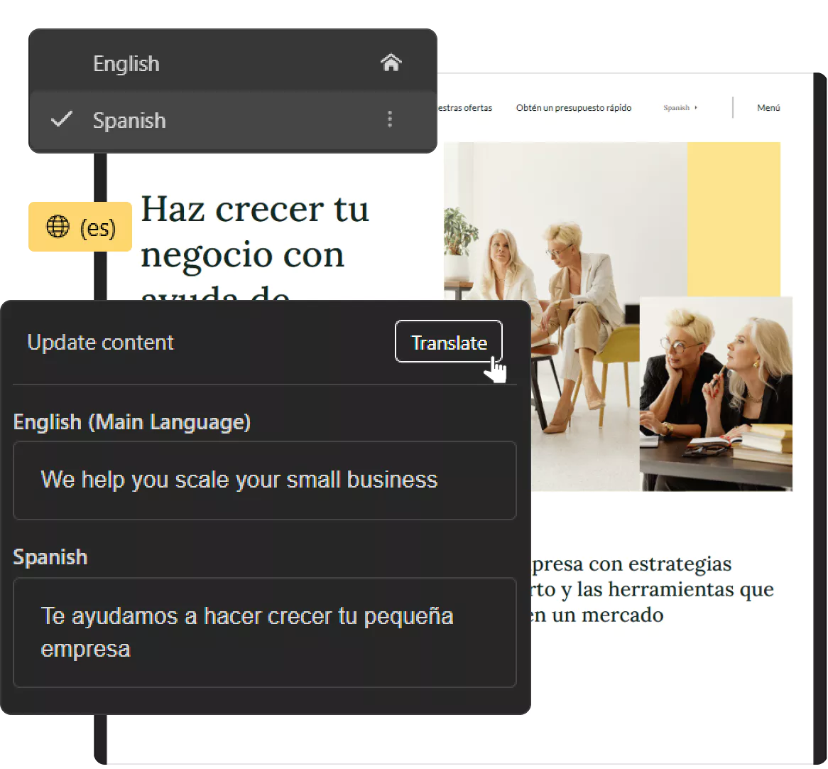Click the vertical divider before Menú
This screenshot has height=769, width=828.
click(x=733, y=107)
